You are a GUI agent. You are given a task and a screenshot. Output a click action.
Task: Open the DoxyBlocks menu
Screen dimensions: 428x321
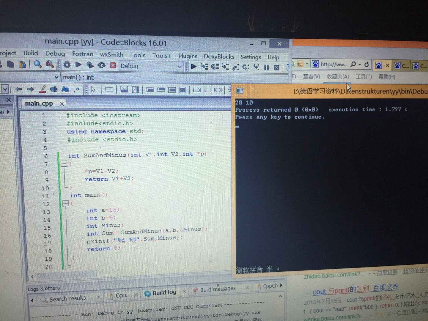219,56
